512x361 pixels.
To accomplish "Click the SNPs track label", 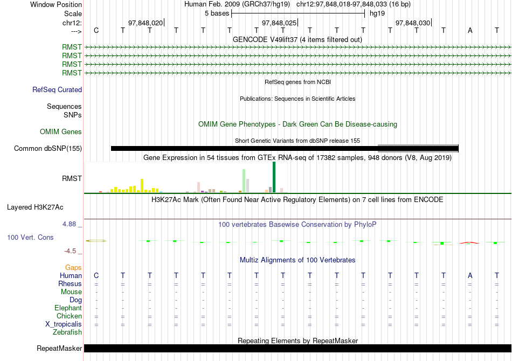I will click(73, 115).
